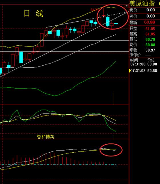Click the 日线 period label
Screen dimensions: 160x184
(33, 13)
